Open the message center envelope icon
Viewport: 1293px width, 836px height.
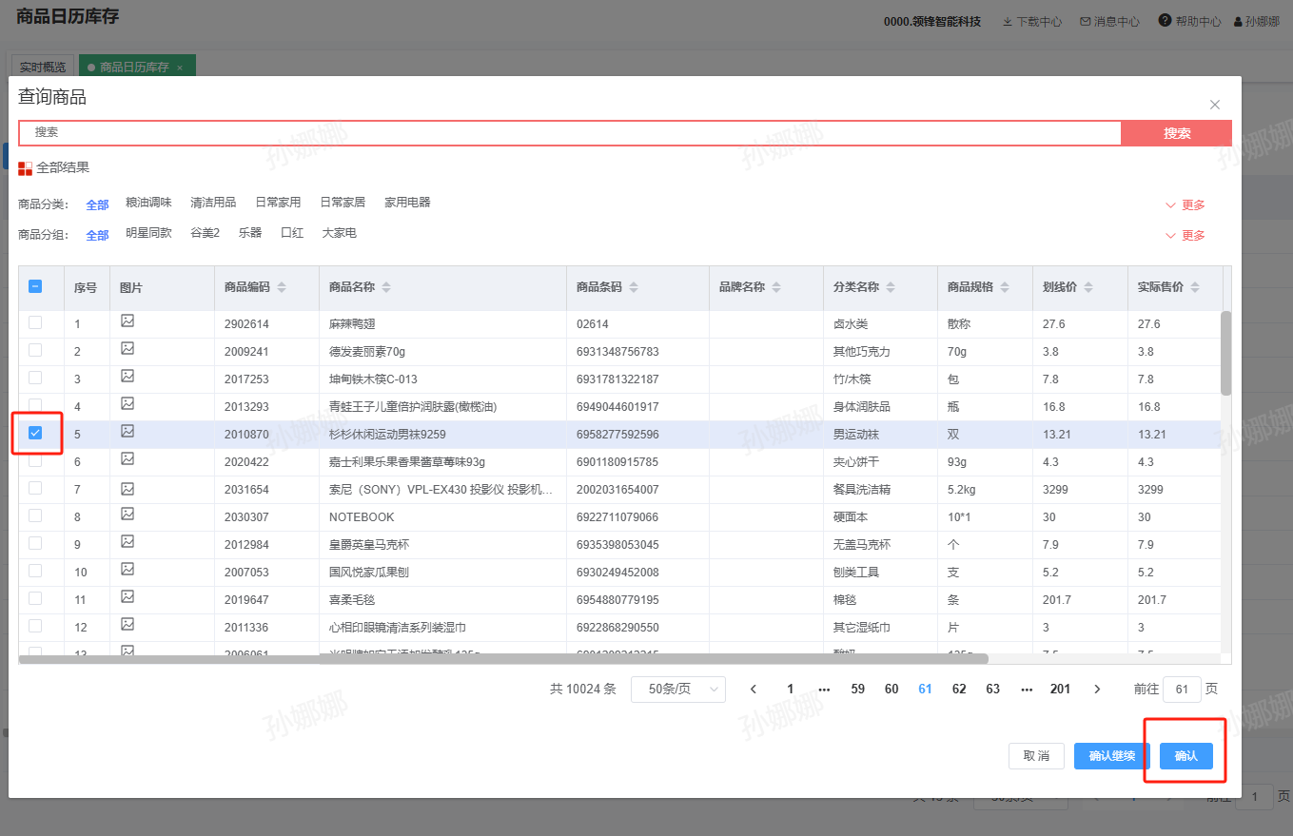(1085, 21)
